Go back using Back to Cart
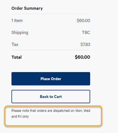The height and width of the screenshot is (133, 118). [51, 96]
